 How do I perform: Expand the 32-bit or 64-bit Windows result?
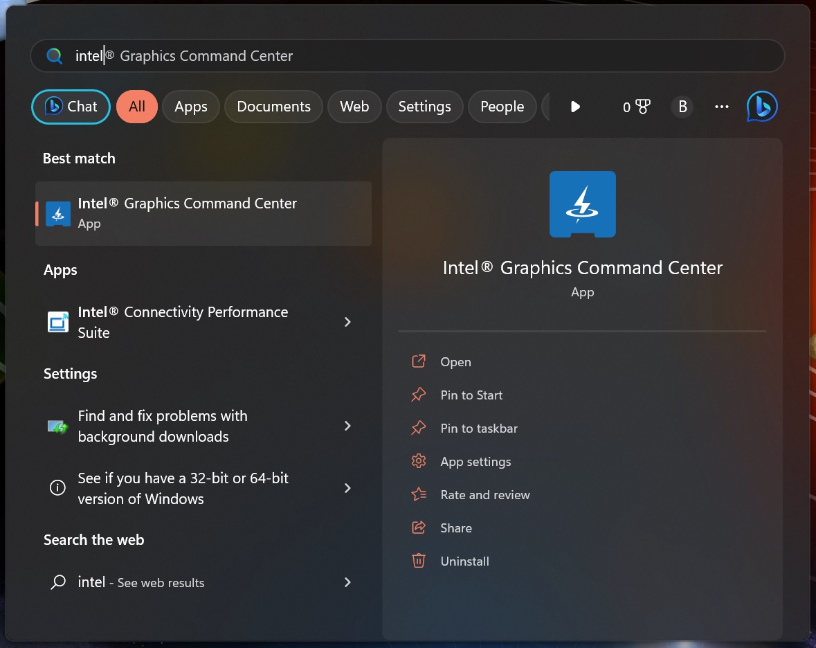(x=347, y=488)
